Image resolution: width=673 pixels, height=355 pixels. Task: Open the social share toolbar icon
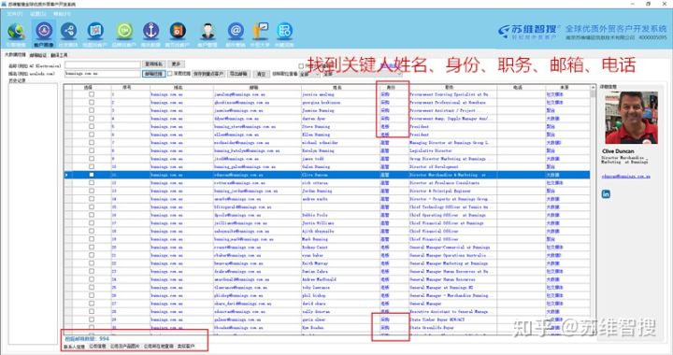[68, 31]
